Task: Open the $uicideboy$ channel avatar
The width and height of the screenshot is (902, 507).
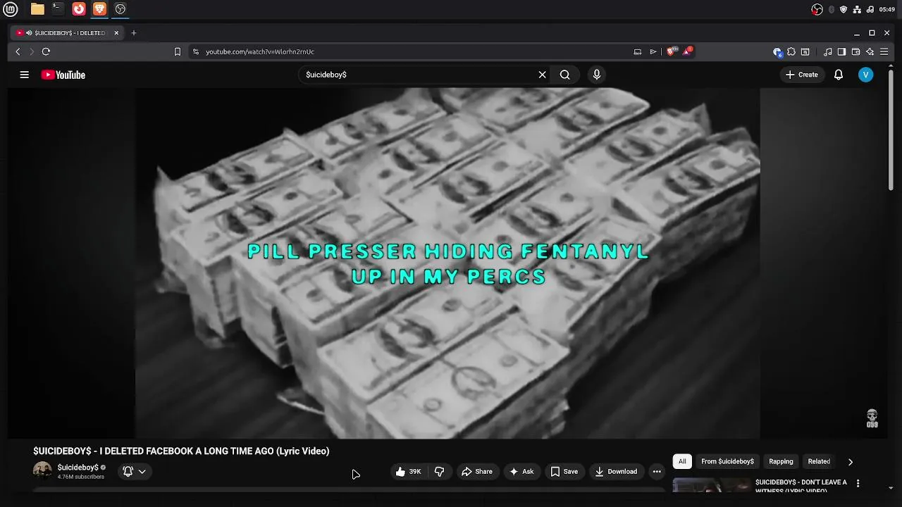Action: coord(42,471)
